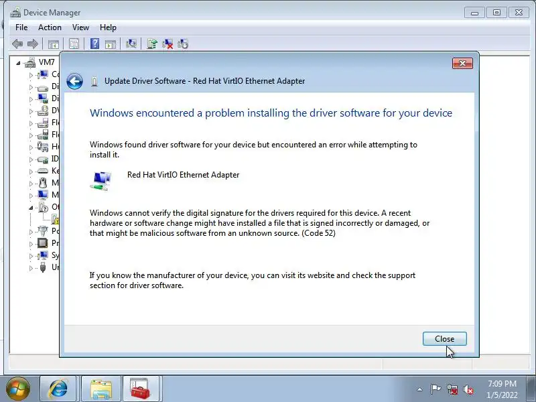The height and width of the screenshot is (402, 536).
Task: Go back using the wizard's blue arrow button
Action: pyautogui.click(x=74, y=81)
